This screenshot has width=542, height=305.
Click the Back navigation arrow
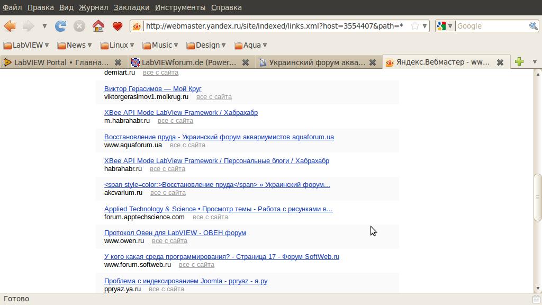coord(10,26)
